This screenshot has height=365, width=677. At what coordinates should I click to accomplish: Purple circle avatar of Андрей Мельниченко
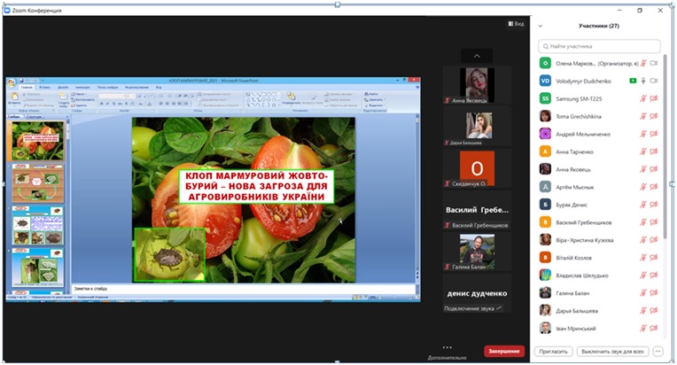tap(545, 134)
